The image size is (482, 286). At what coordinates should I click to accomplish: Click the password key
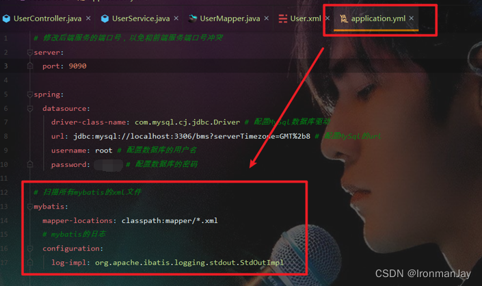[70, 165]
